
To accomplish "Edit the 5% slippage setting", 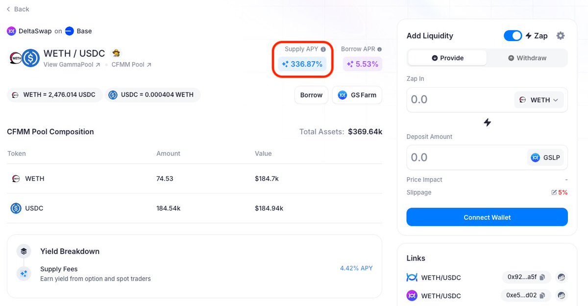I will (560, 192).
